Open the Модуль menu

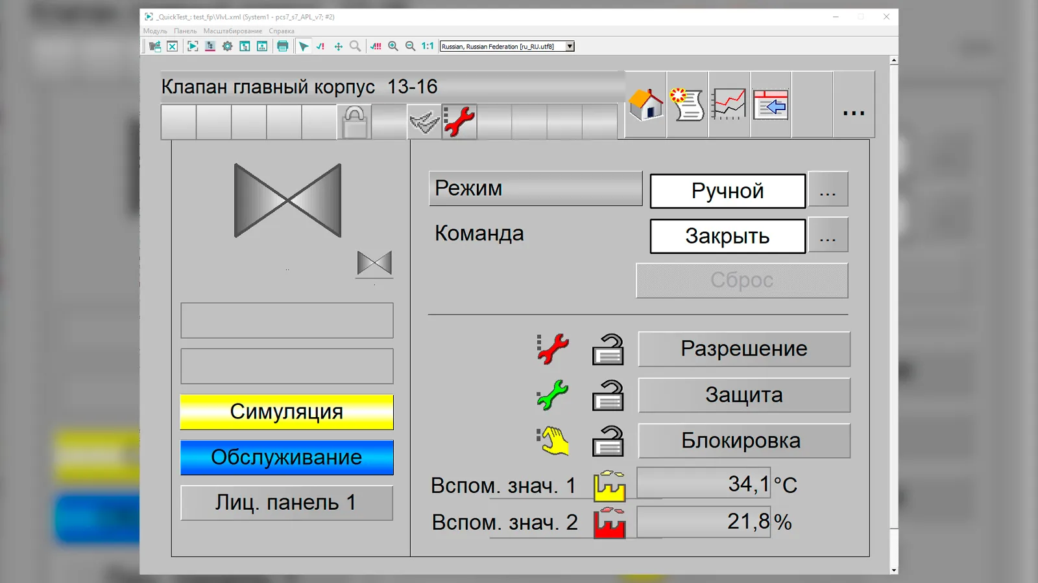coord(155,31)
